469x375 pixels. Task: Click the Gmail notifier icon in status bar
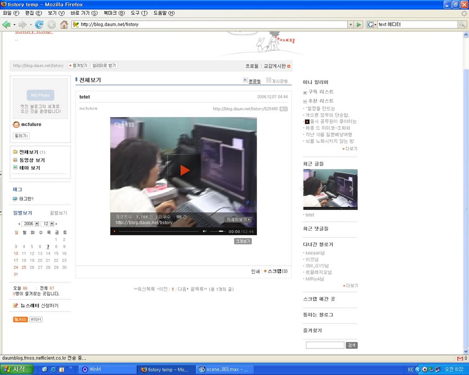[x=460, y=358]
